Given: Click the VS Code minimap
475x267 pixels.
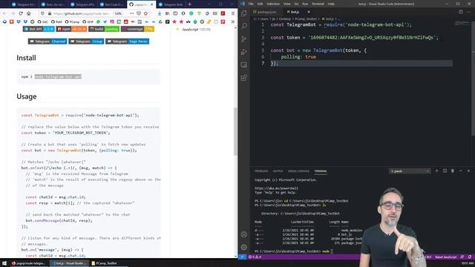Looking at the screenshot, I should [x=462, y=23].
